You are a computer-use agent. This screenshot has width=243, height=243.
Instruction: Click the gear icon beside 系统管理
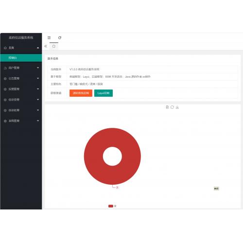pyautogui.click(x=5, y=121)
